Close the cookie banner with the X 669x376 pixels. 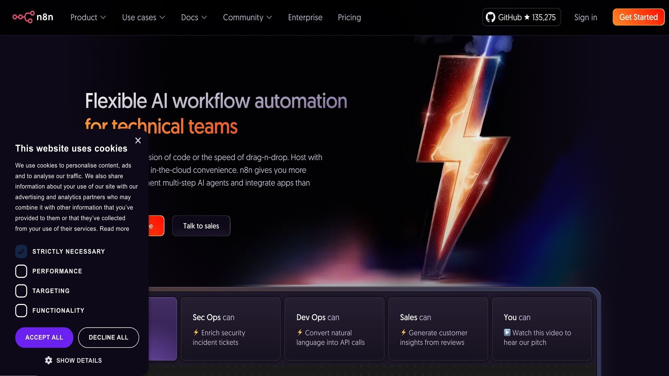point(138,141)
